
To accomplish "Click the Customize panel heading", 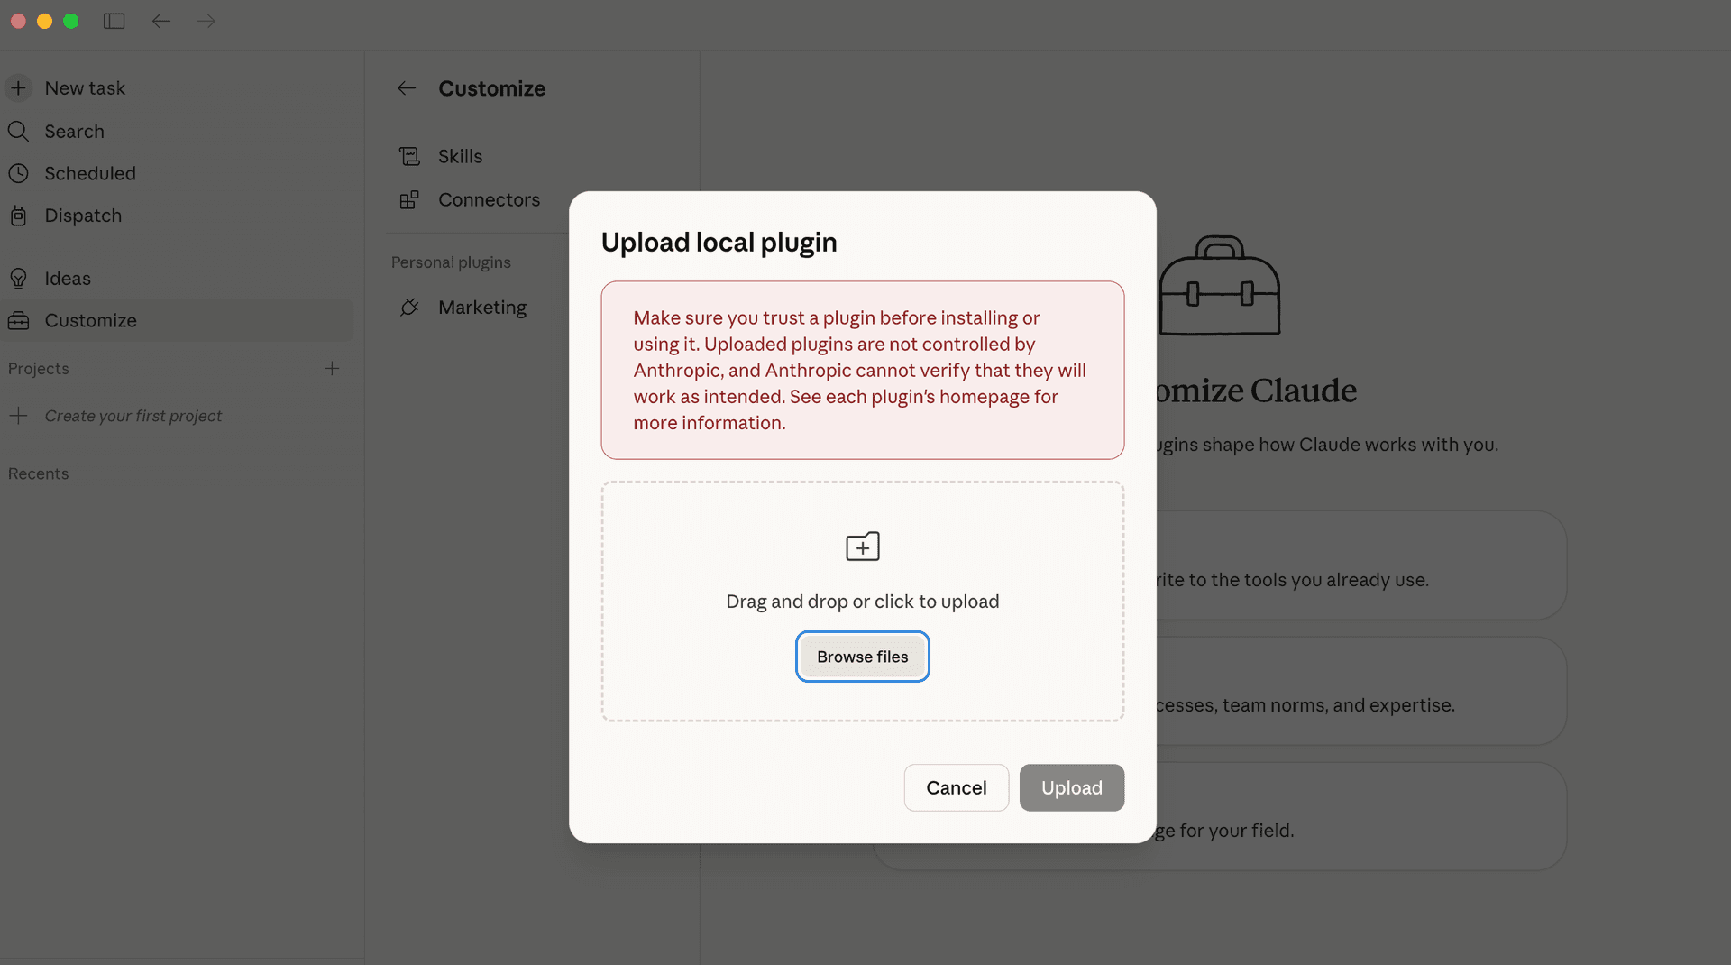I will click(492, 88).
